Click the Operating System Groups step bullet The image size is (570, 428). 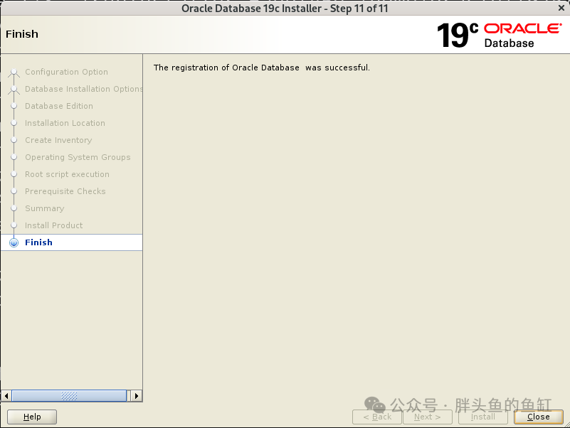(x=14, y=157)
